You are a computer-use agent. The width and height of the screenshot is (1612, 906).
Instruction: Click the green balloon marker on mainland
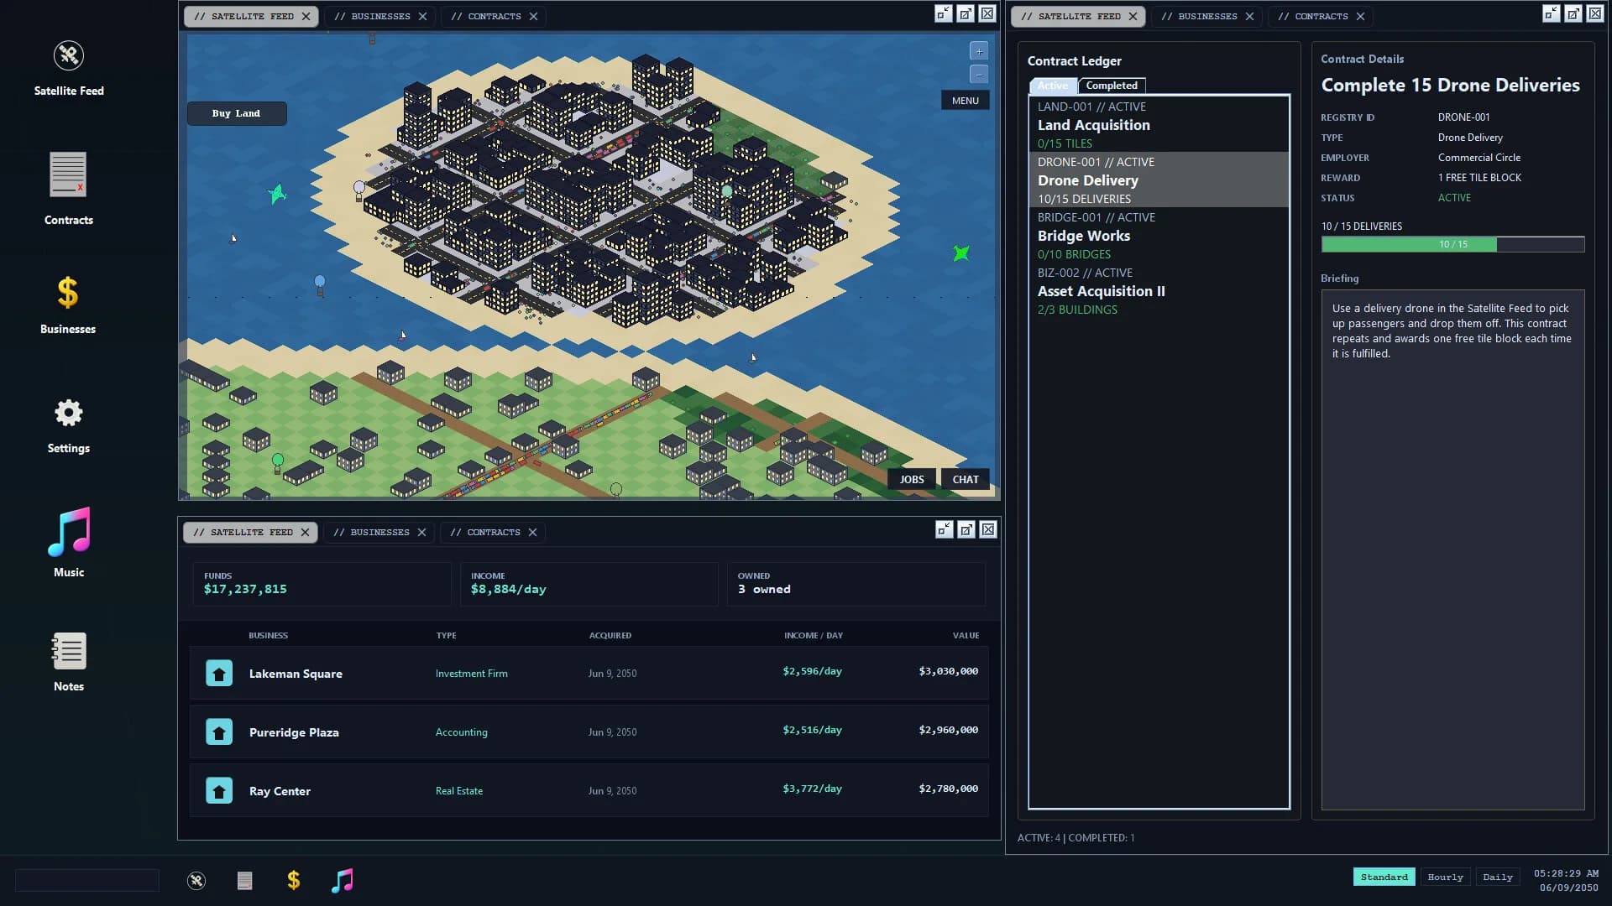pyautogui.click(x=278, y=462)
